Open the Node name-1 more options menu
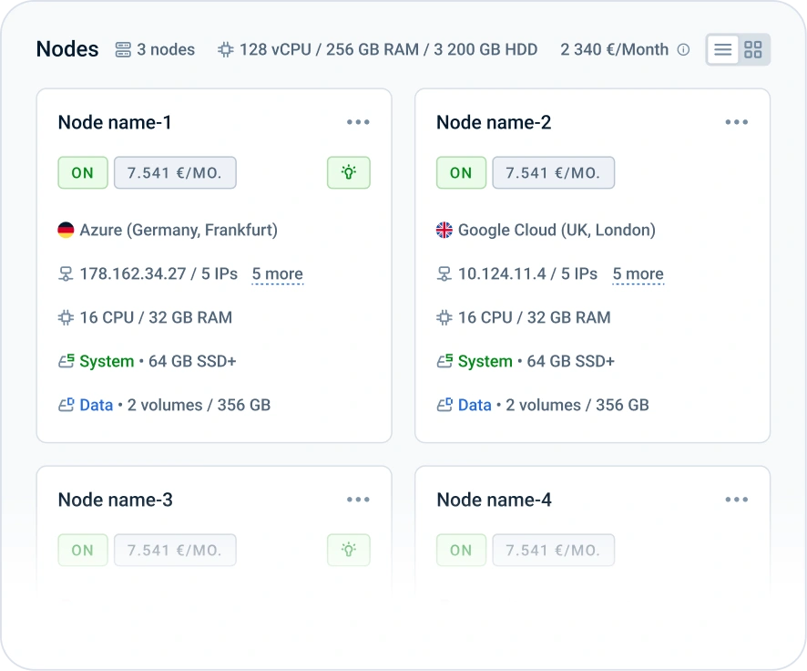Viewport: 807px width, 671px height. 358,122
